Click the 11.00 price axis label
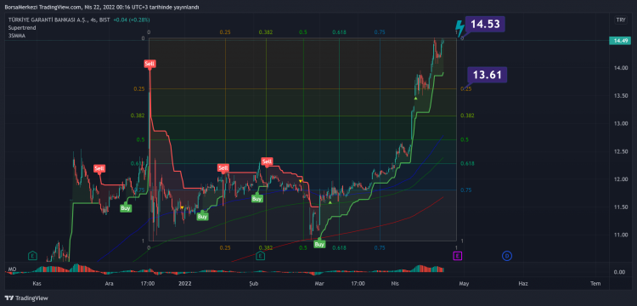The width and height of the screenshot is (637, 306). click(x=620, y=235)
